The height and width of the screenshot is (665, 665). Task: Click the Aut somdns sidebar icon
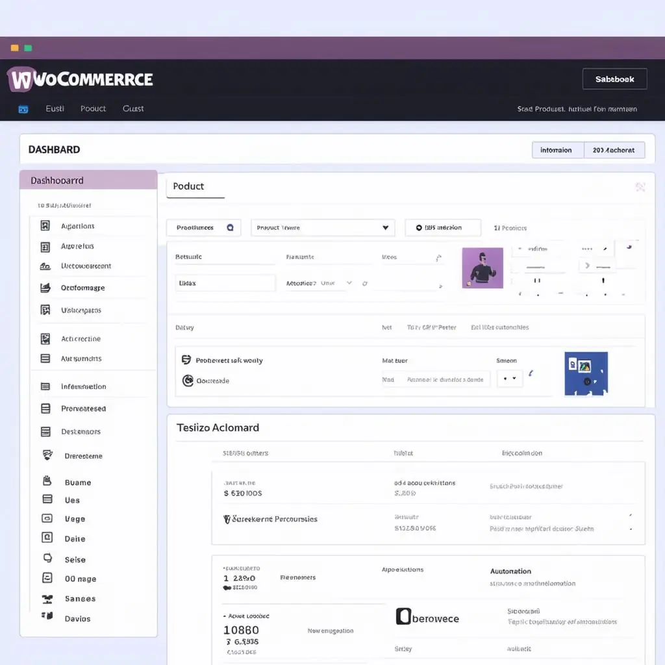(45, 358)
